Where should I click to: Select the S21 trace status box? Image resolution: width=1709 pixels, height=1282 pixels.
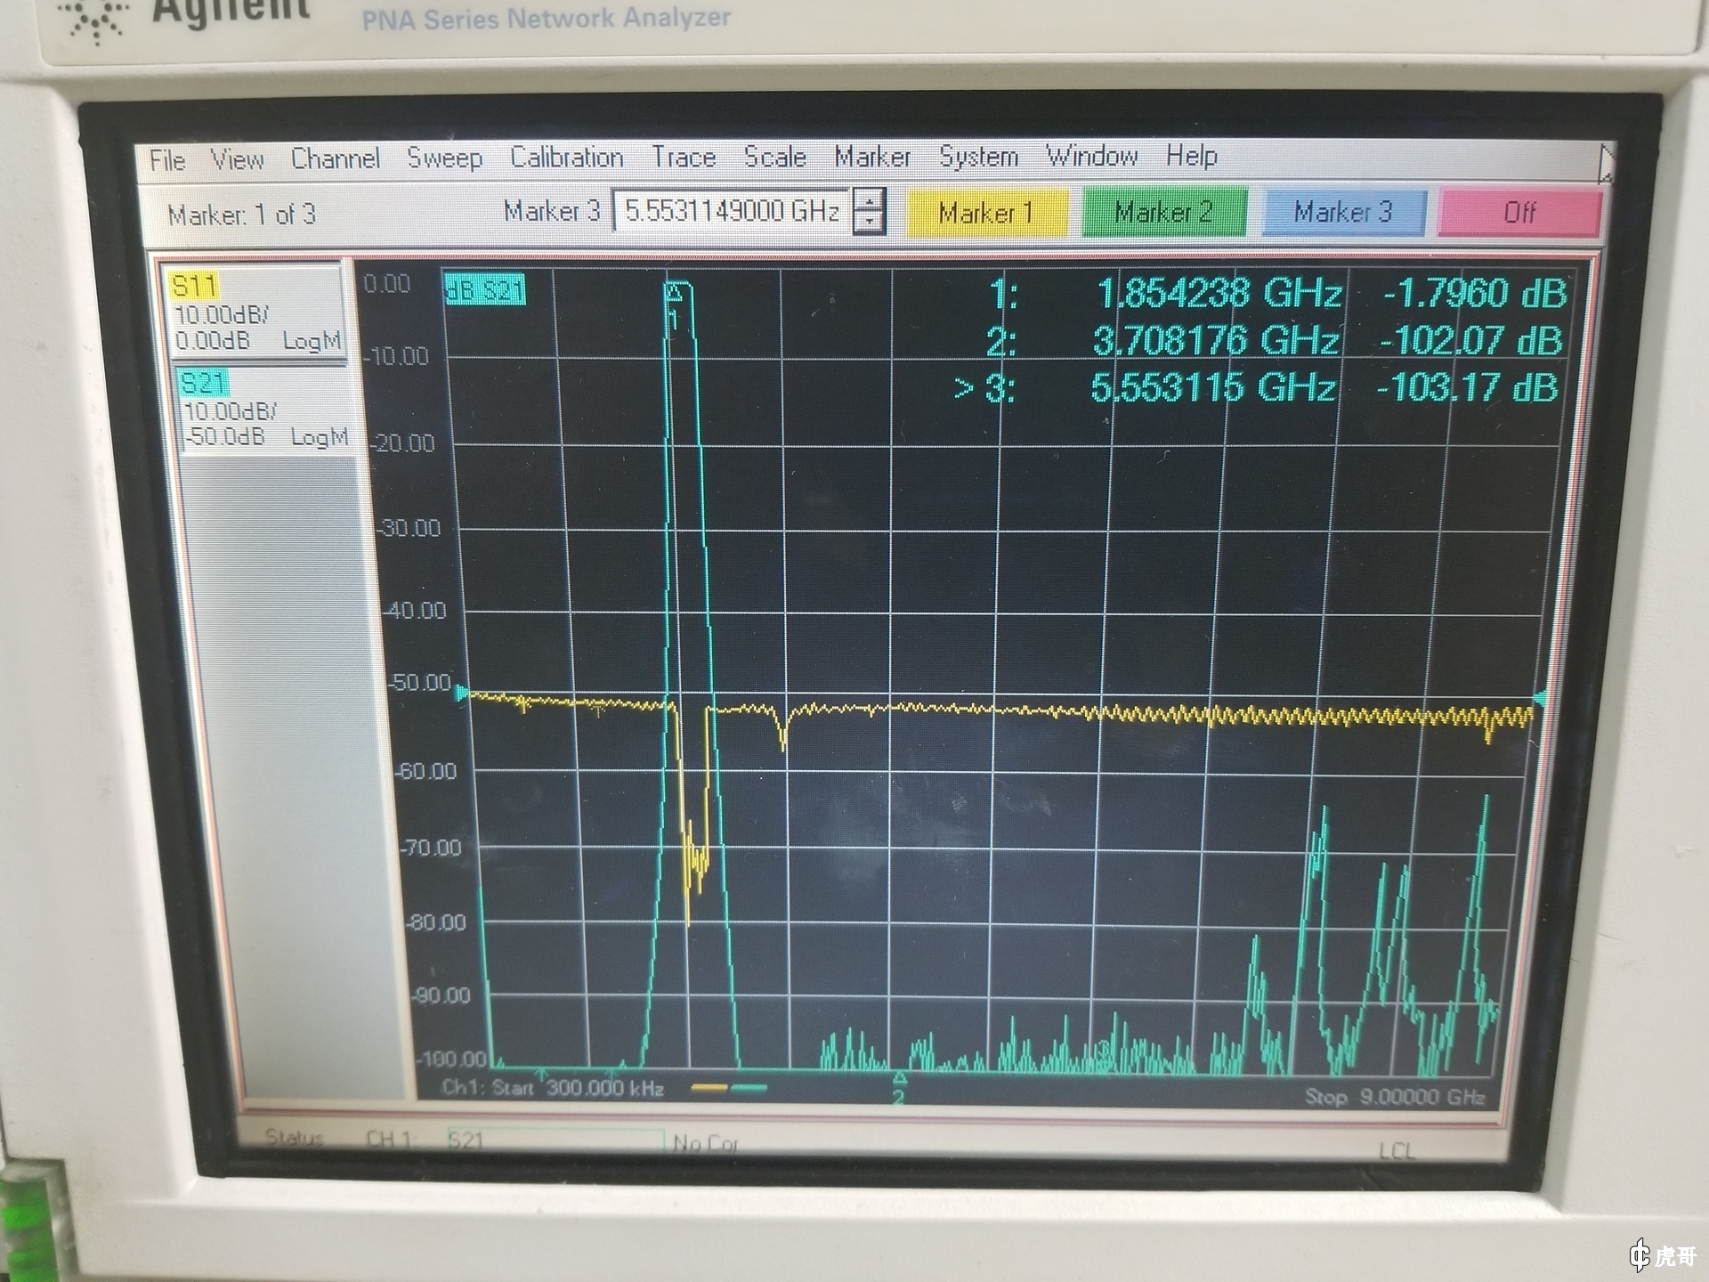coord(264,410)
